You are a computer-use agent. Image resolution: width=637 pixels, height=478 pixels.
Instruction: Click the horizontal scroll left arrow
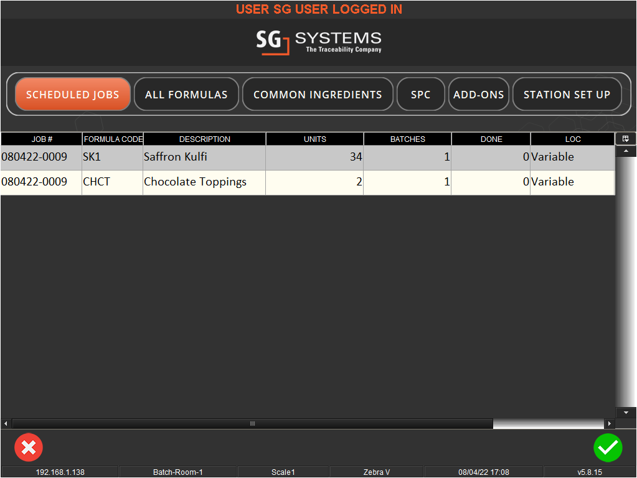(x=6, y=424)
